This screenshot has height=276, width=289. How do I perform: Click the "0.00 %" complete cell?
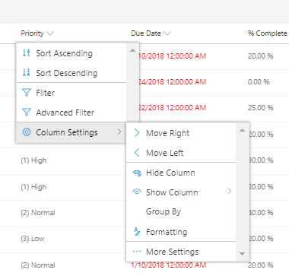pos(259,82)
